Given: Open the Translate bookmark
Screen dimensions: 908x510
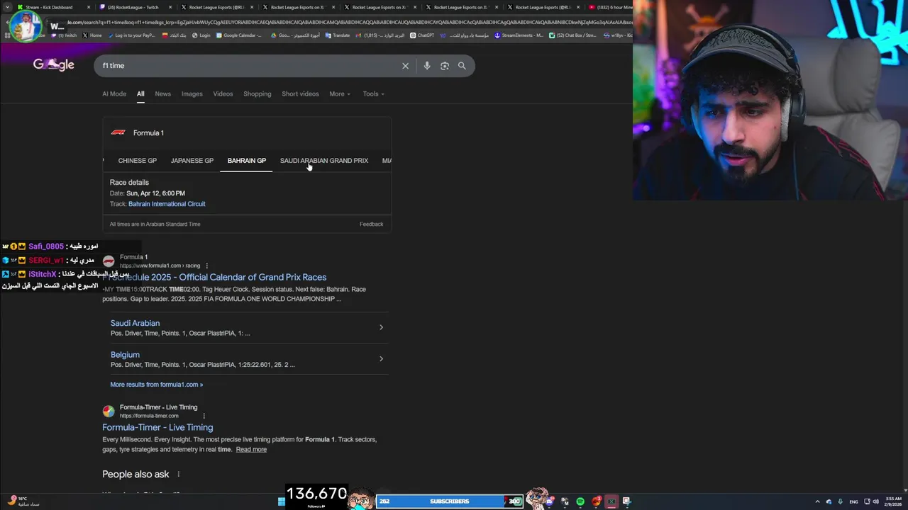Looking at the screenshot, I should click(x=338, y=35).
